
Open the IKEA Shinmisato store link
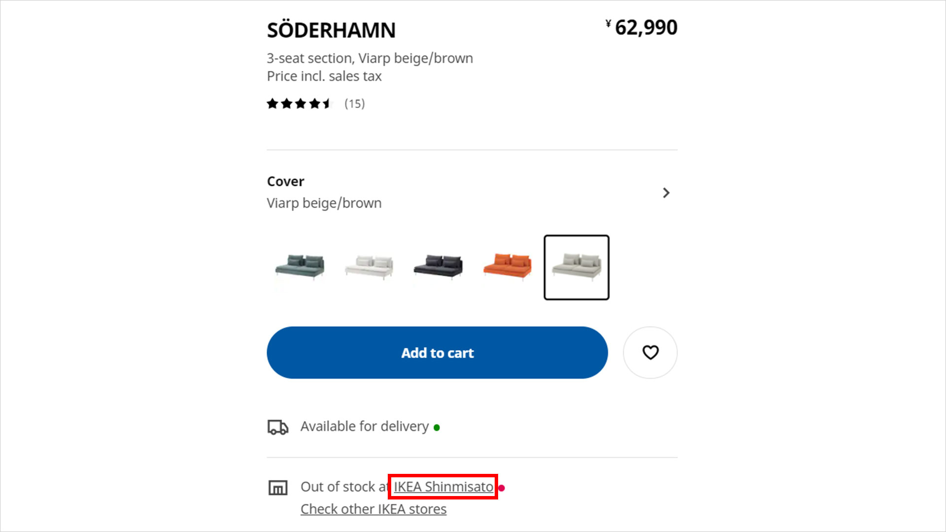[443, 487]
